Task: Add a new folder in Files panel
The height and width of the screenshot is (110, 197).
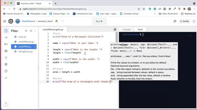Action: [31, 31]
